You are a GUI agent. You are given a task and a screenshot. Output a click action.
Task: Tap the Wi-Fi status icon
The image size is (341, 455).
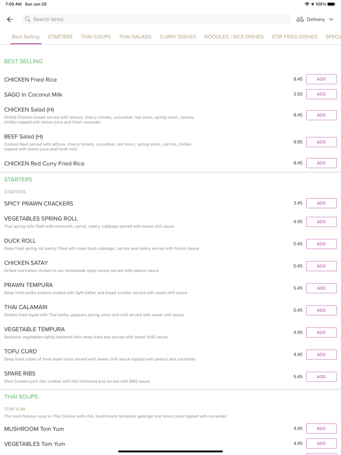[307, 4]
